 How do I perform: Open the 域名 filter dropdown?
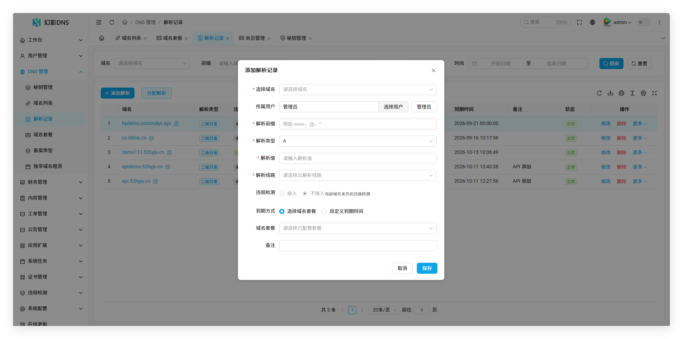[x=152, y=64]
